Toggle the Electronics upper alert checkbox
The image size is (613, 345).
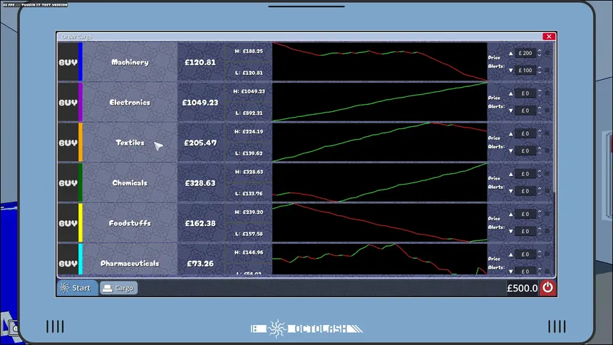point(547,93)
